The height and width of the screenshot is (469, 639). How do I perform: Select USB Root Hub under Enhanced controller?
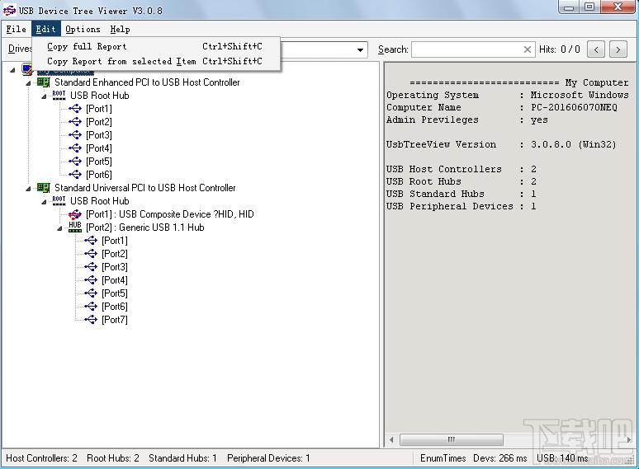point(99,95)
